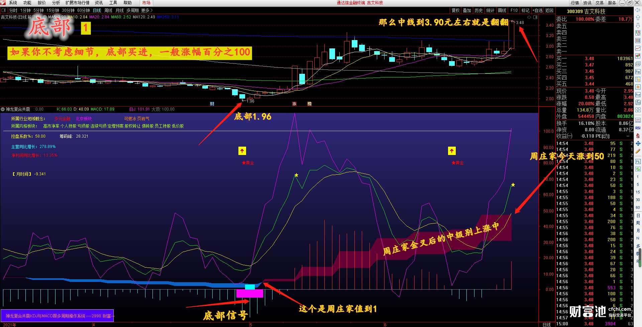Switch to 5-minute period in sidebar
642x327 pixels.
pyautogui.click(x=638, y=184)
